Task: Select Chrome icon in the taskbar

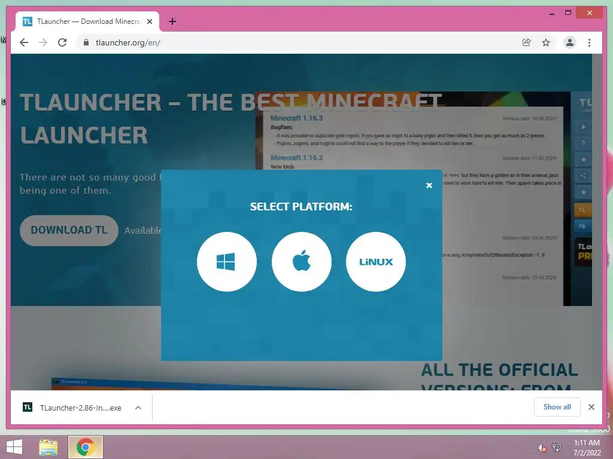Action: pos(85,447)
